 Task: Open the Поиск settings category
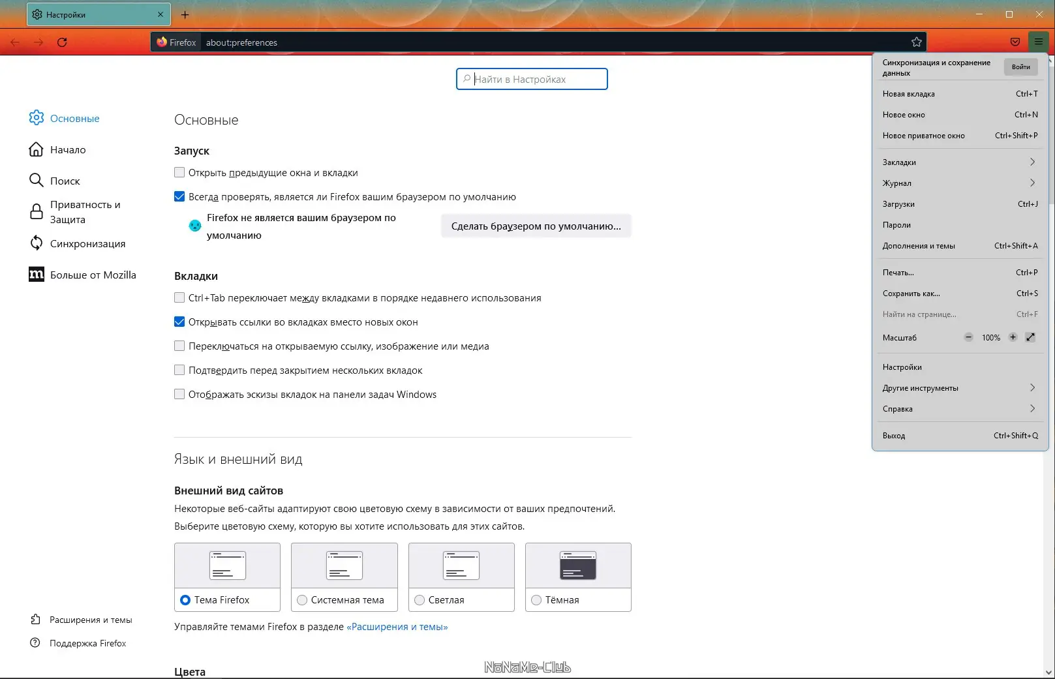point(55,181)
